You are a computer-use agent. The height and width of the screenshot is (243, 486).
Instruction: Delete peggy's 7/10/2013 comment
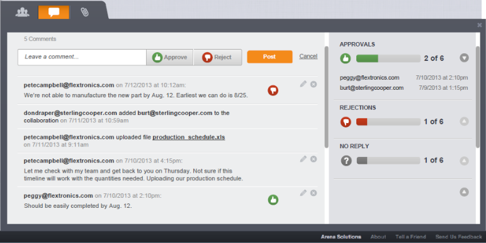314,193
